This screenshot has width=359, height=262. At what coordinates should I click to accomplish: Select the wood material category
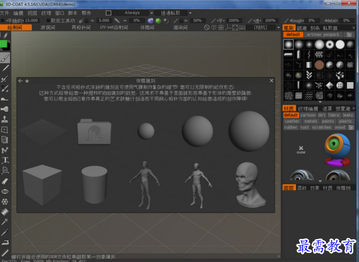pos(340,127)
